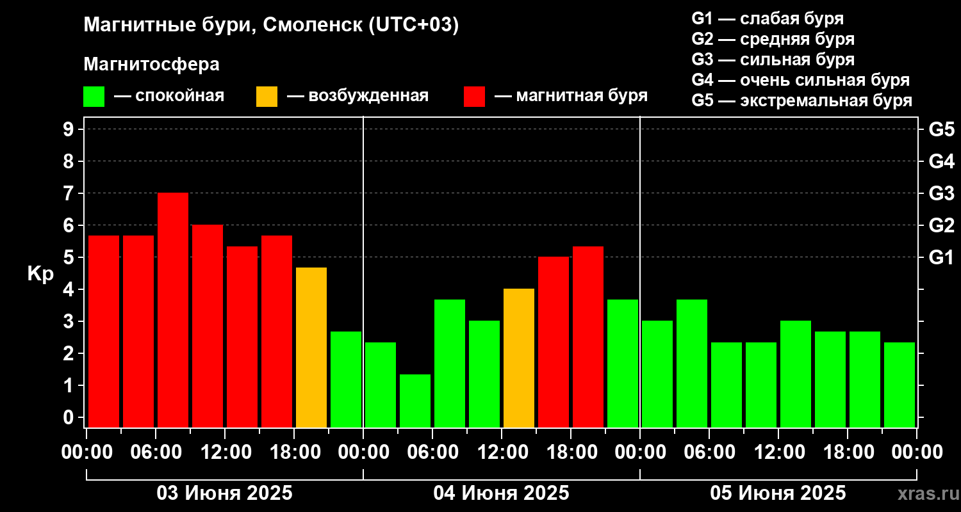Click the green 'спокойная' legend swatch
Viewport: 961px width, 512px height.
coord(94,97)
